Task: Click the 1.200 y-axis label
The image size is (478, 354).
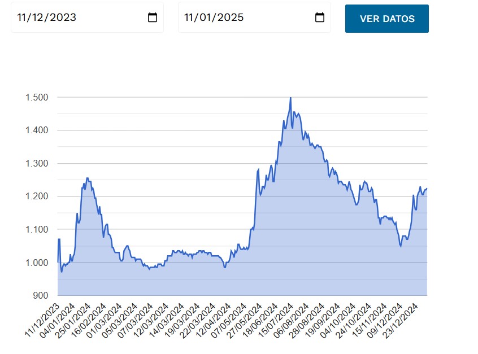Action: tap(37, 196)
